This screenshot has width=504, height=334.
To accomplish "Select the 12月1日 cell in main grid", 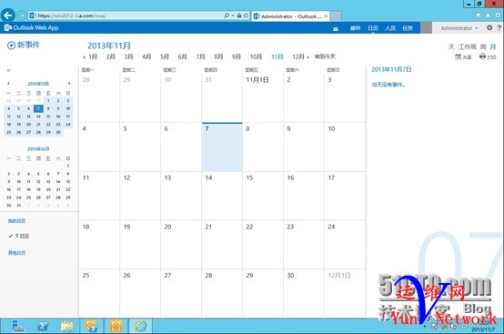I will (345, 293).
